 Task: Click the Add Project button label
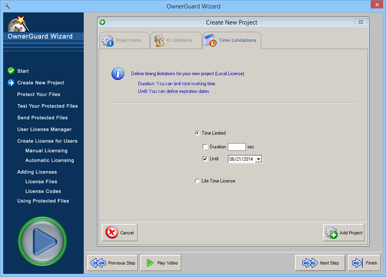point(351,233)
